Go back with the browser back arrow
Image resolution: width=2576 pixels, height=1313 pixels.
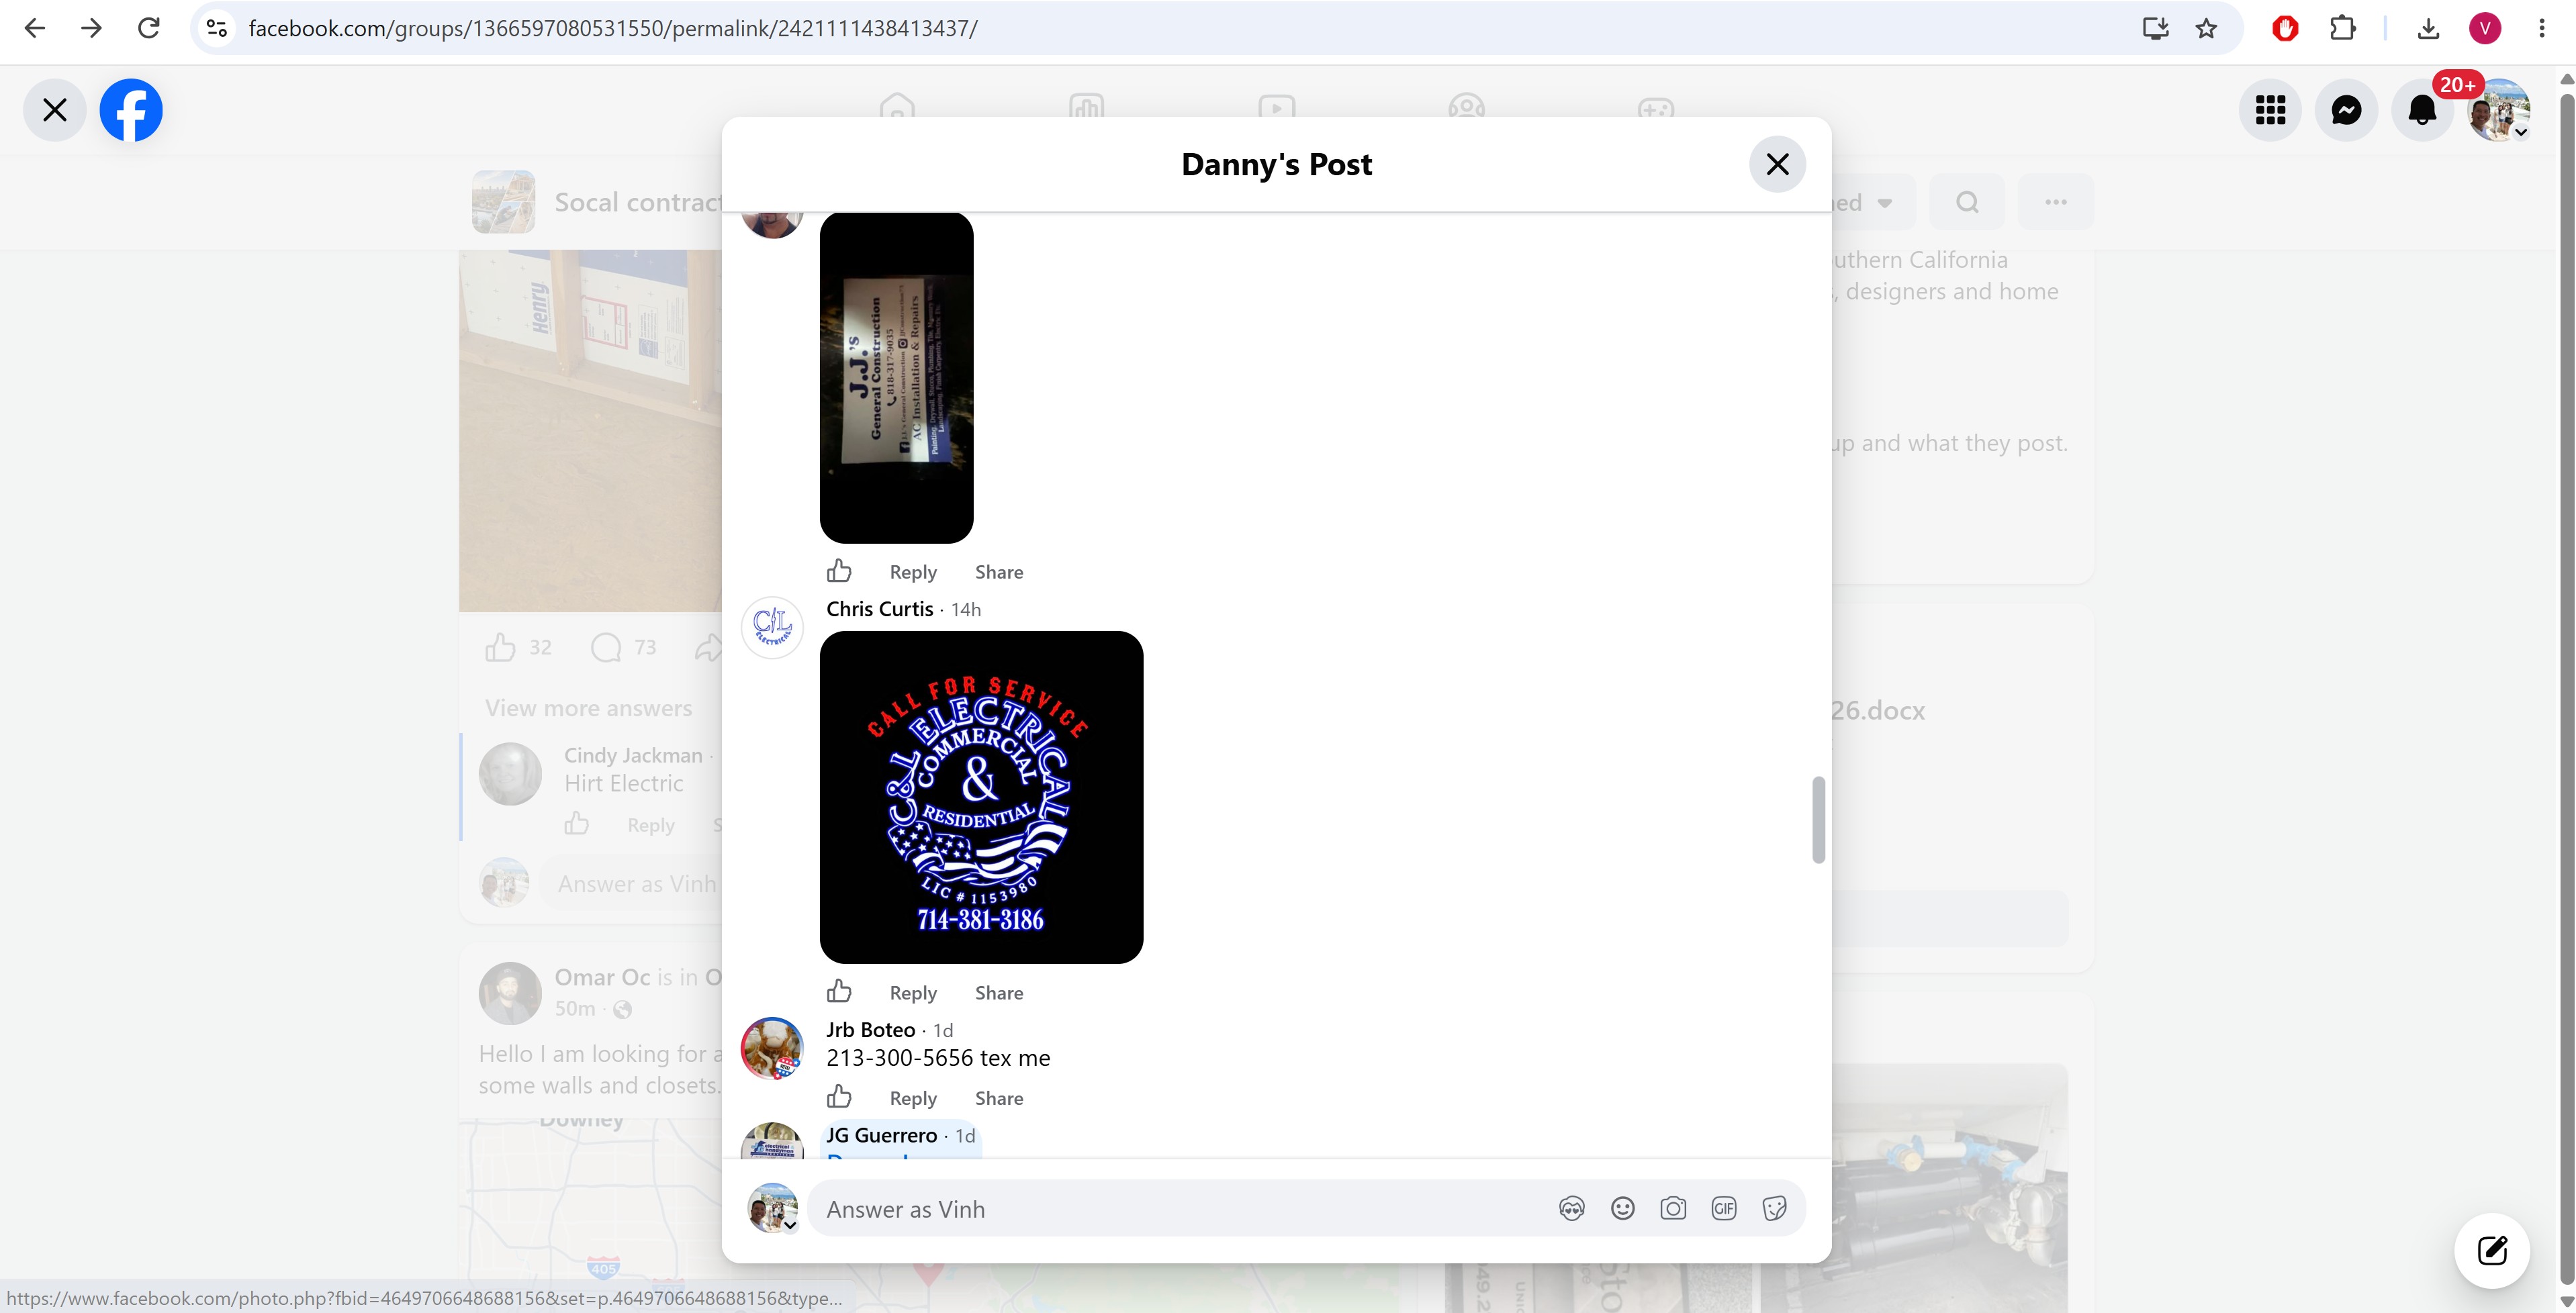tap(35, 28)
